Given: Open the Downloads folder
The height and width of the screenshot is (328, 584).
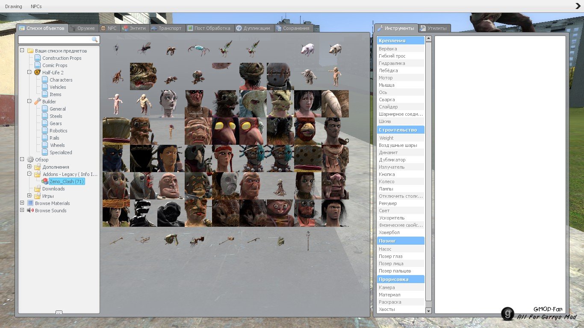Looking at the screenshot, I should 53,189.
